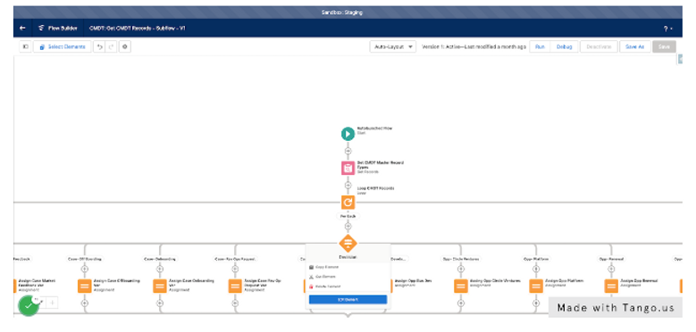Select the Get CMDT Master Record Types icon
The width and height of the screenshot is (696, 332).
348,168
